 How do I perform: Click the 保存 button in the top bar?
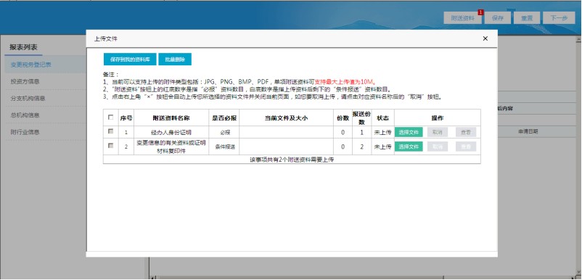(498, 18)
